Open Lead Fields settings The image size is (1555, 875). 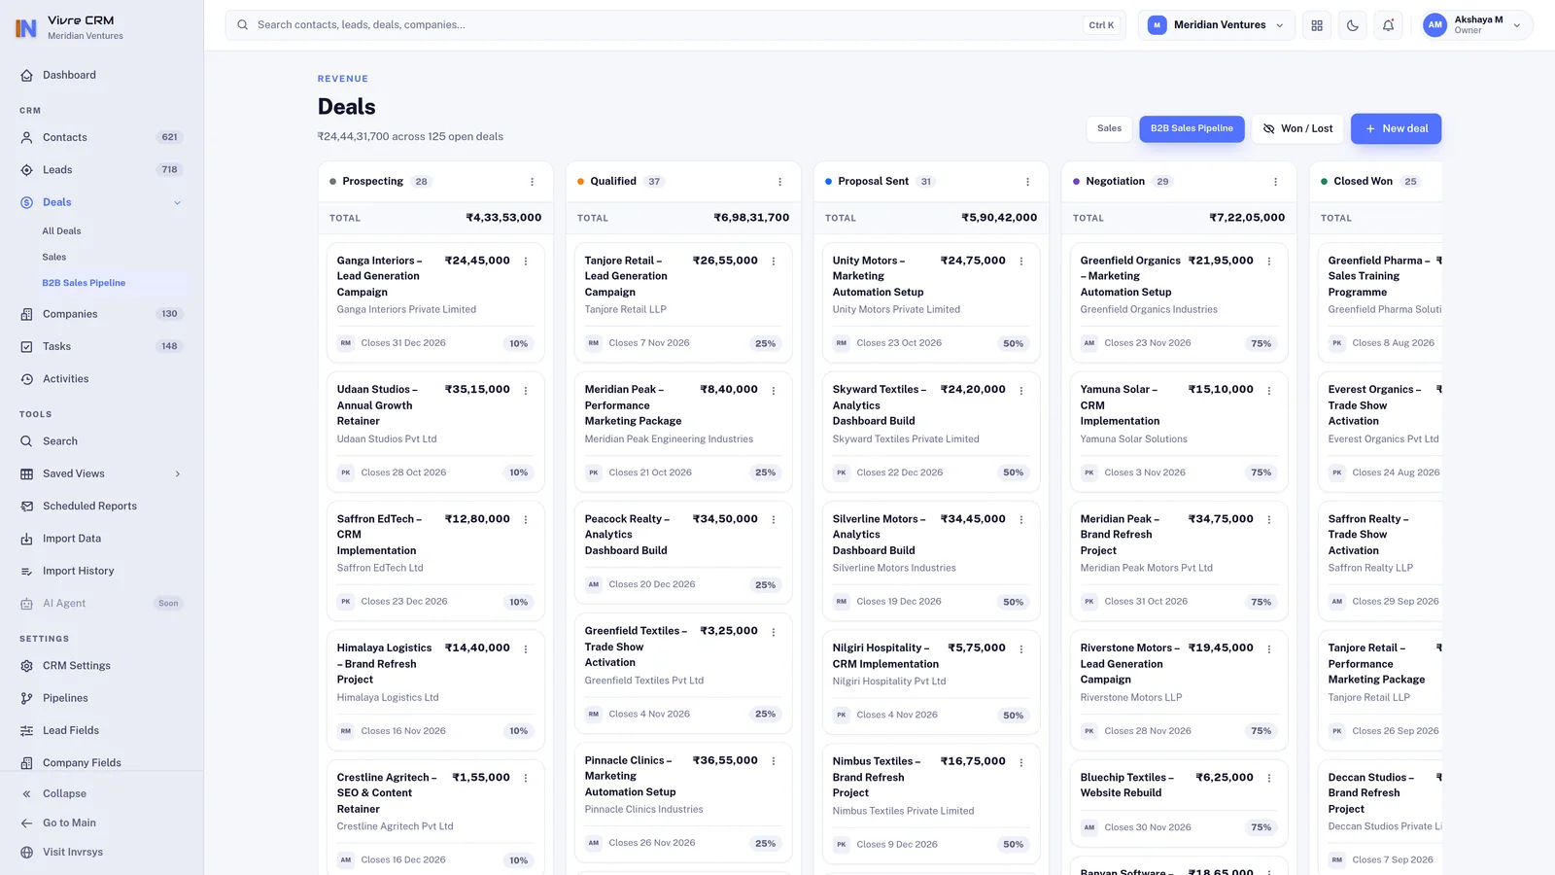(x=101, y=730)
